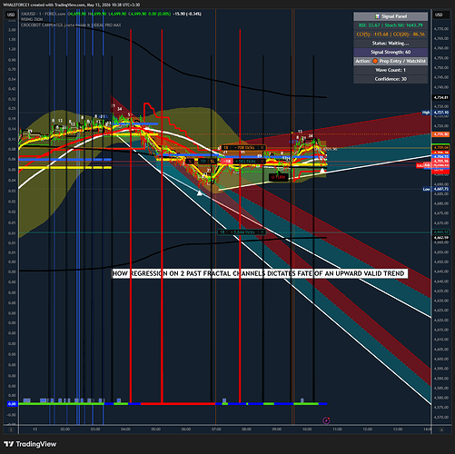This screenshot has height=454, width=455.
Task: Select the U-TURN signal label
Action: (x=278, y=177)
